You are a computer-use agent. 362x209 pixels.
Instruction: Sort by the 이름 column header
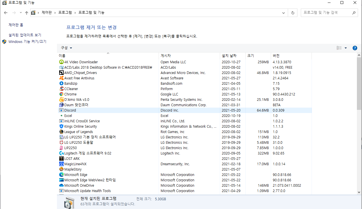point(108,56)
